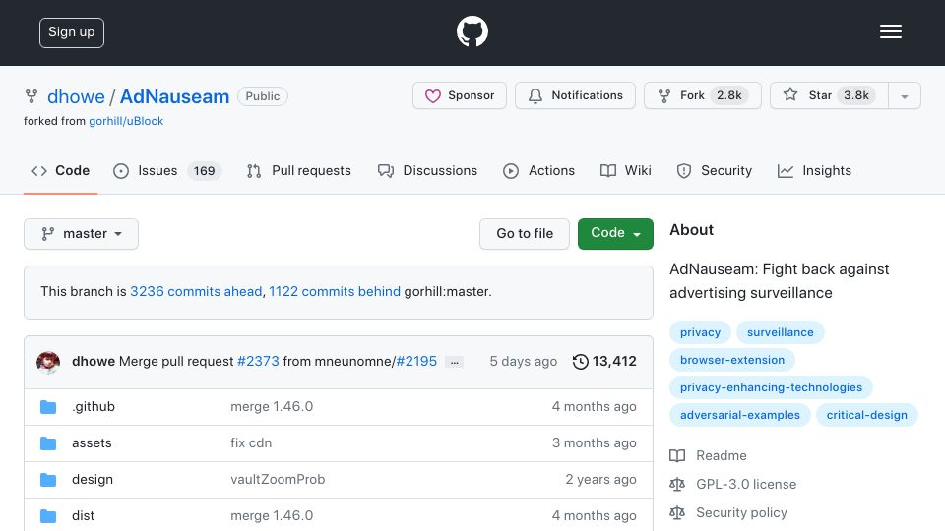Viewport: 945px width, 531px height.
Task: Click the .github folder icon
Action: click(48, 407)
